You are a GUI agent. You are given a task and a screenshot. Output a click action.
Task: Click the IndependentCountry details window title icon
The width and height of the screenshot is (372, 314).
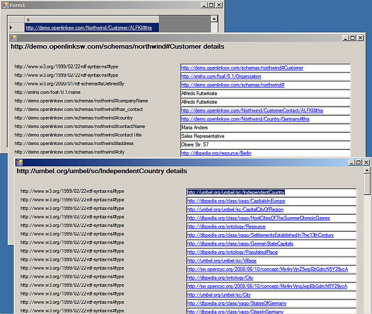(x=20, y=163)
